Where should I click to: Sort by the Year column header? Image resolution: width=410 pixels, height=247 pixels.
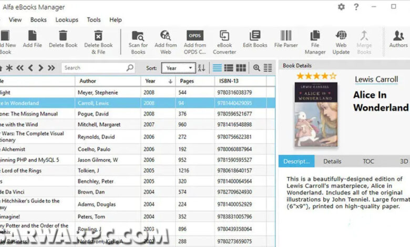158,81
